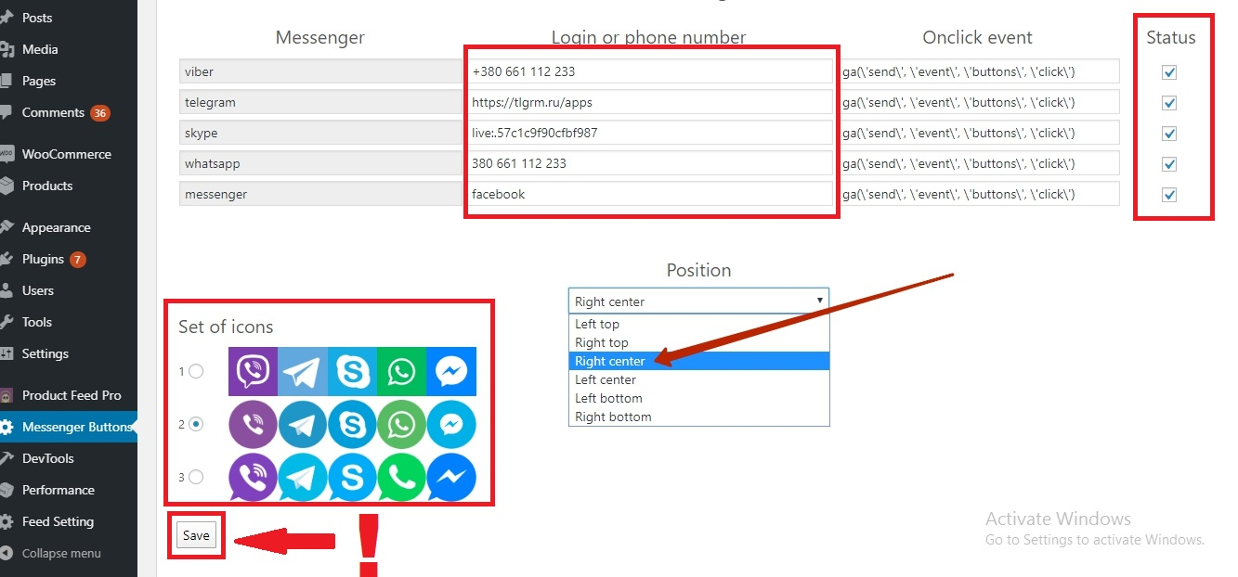Click the Tools wrench icon

(7, 322)
